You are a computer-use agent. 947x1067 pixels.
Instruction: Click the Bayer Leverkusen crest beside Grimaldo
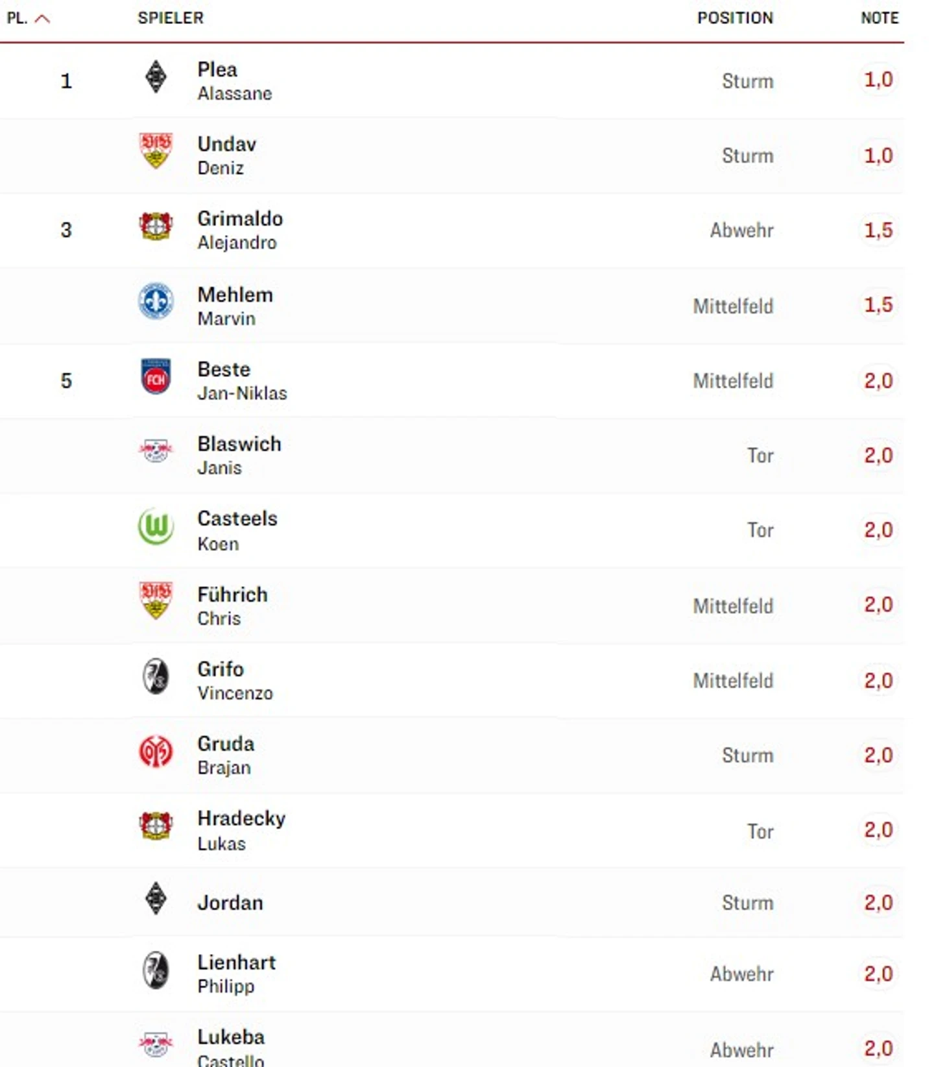pos(156,227)
